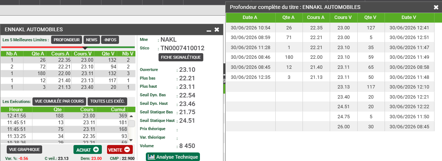Viewport: 442px width, 161px height.
Task: Click Cours.A header in limits table
Action: (59, 54)
